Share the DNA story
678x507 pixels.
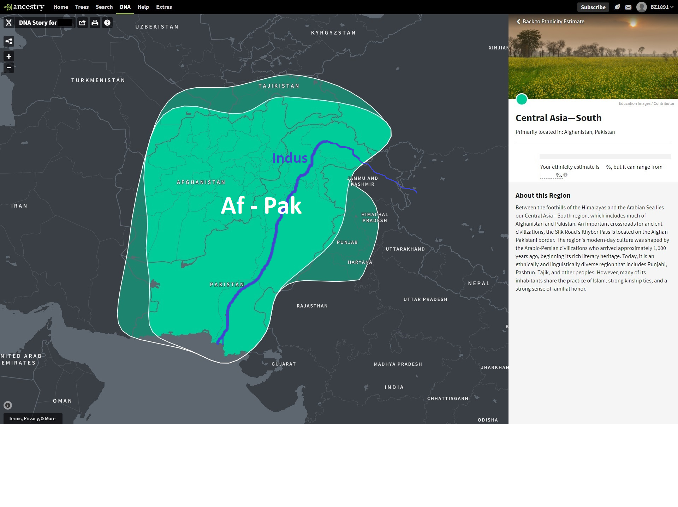pos(82,23)
